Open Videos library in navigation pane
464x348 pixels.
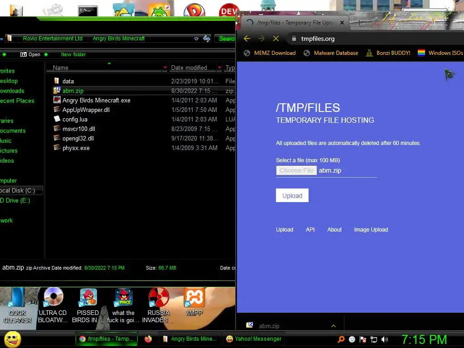point(7,161)
